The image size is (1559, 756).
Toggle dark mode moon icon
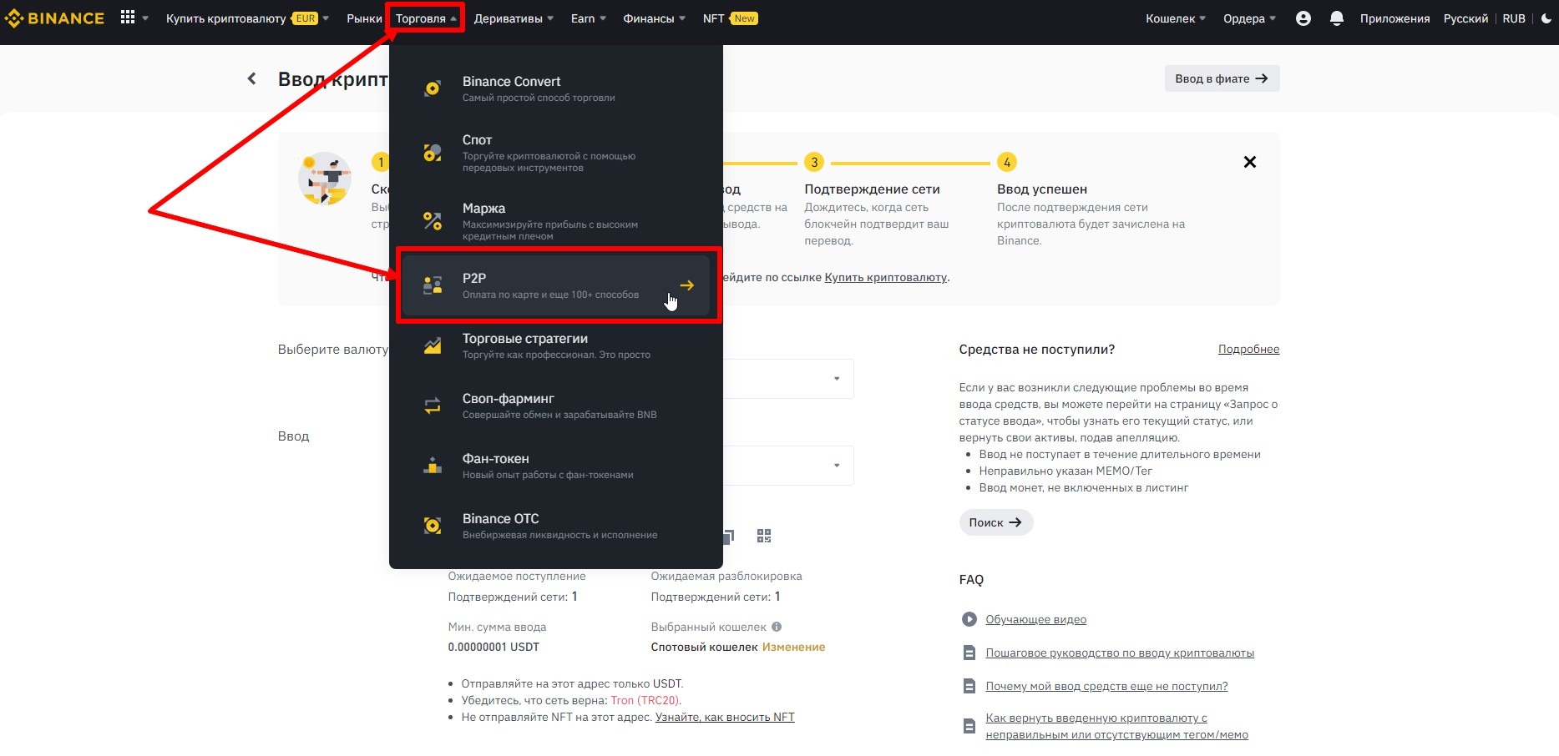click(1546, 18)
